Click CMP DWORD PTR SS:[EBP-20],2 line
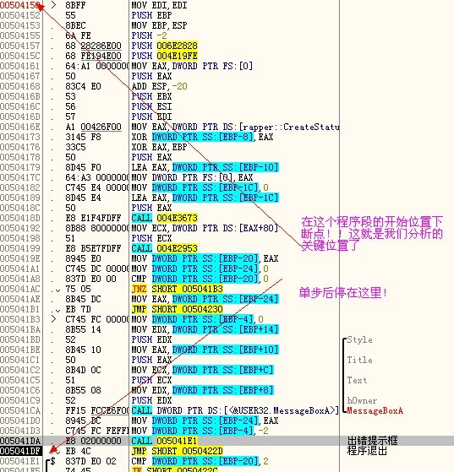Screen dimensions: 454x472 click(200, 461)
